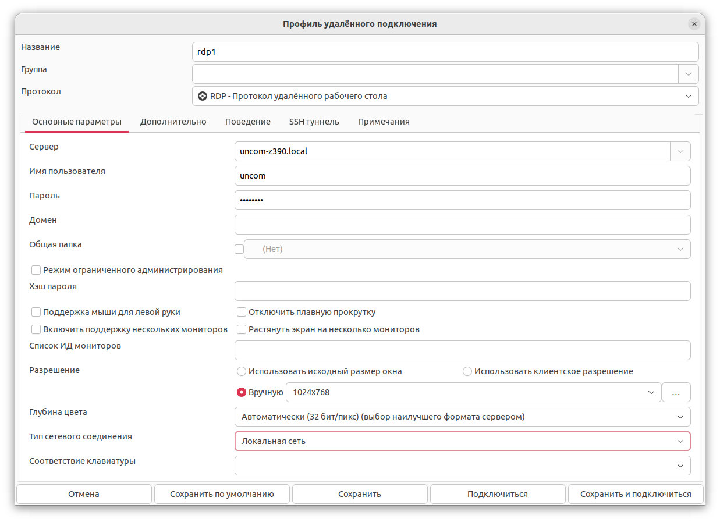Click the Разрешение label text
720x522 pixels.
[x=55, y=370]
